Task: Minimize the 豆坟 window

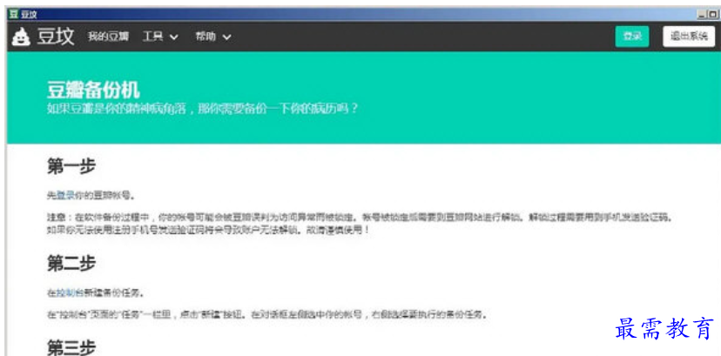Action: [x=702, y=15]
